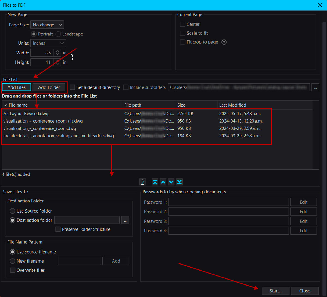Viewport: 327px width, 297px height.
Task: Open the Fit crop to page help icon
Action: click(x=224, y=42)
